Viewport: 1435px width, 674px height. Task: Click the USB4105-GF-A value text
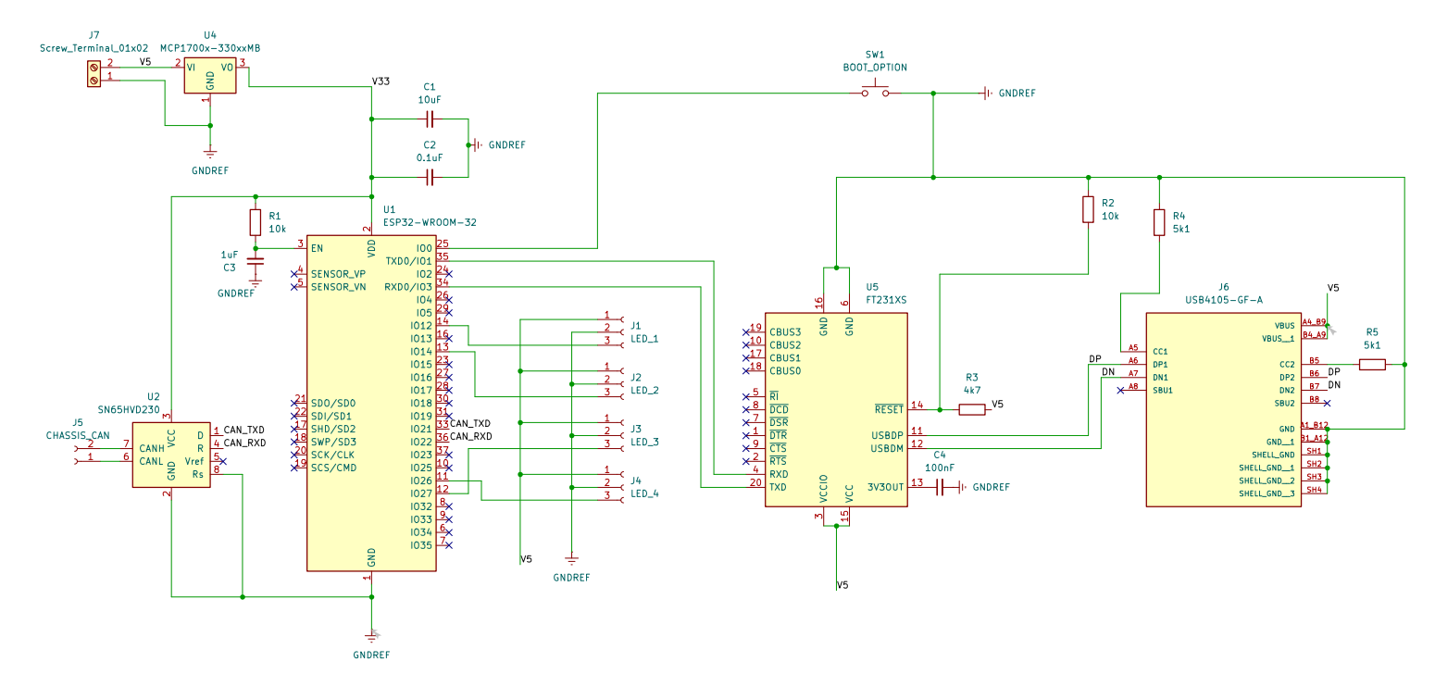coord(1224,301)
